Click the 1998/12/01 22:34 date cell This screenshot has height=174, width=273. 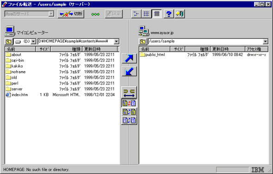99,95
